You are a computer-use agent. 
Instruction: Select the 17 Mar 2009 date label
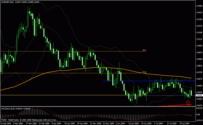point(31,123)
